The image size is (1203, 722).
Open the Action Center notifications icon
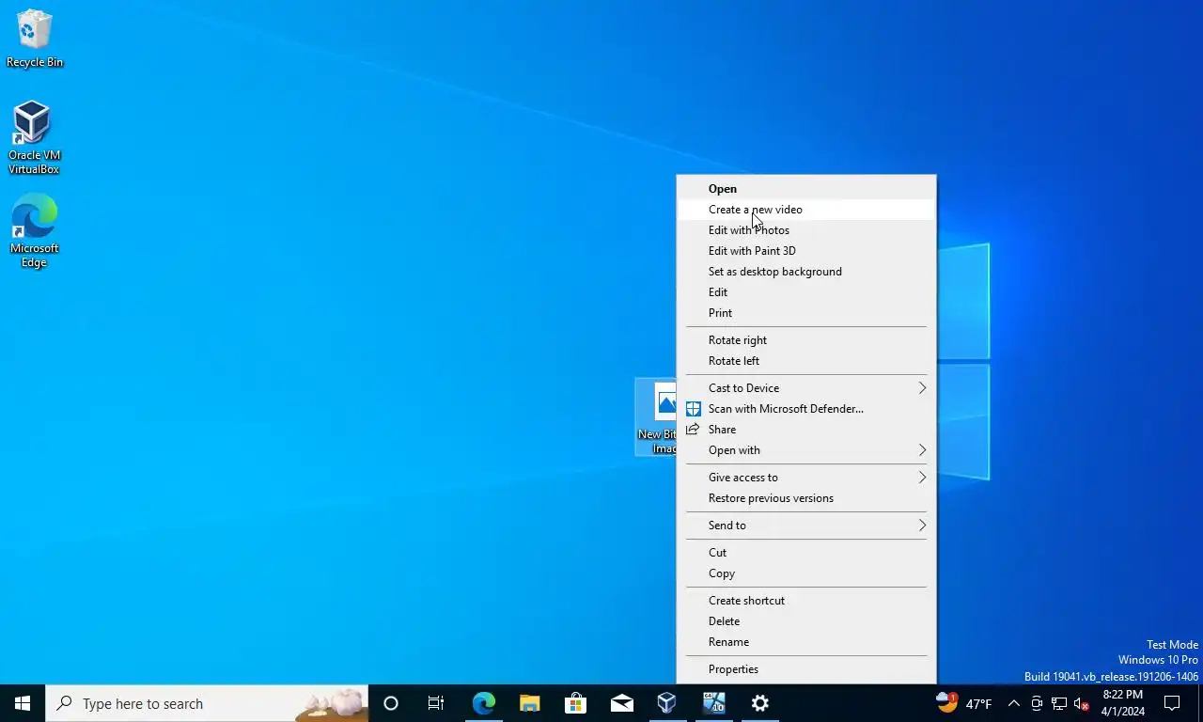tap(1172, 703)
